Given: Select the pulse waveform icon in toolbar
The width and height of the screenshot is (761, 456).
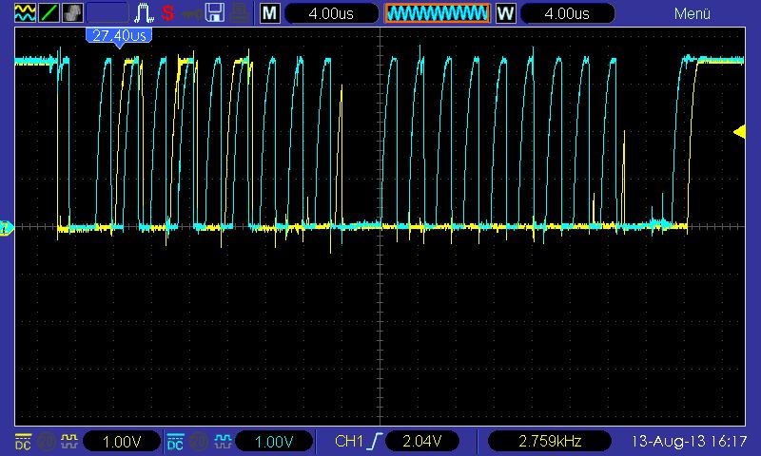Looking at the screenshot, I should pos(143,13).
